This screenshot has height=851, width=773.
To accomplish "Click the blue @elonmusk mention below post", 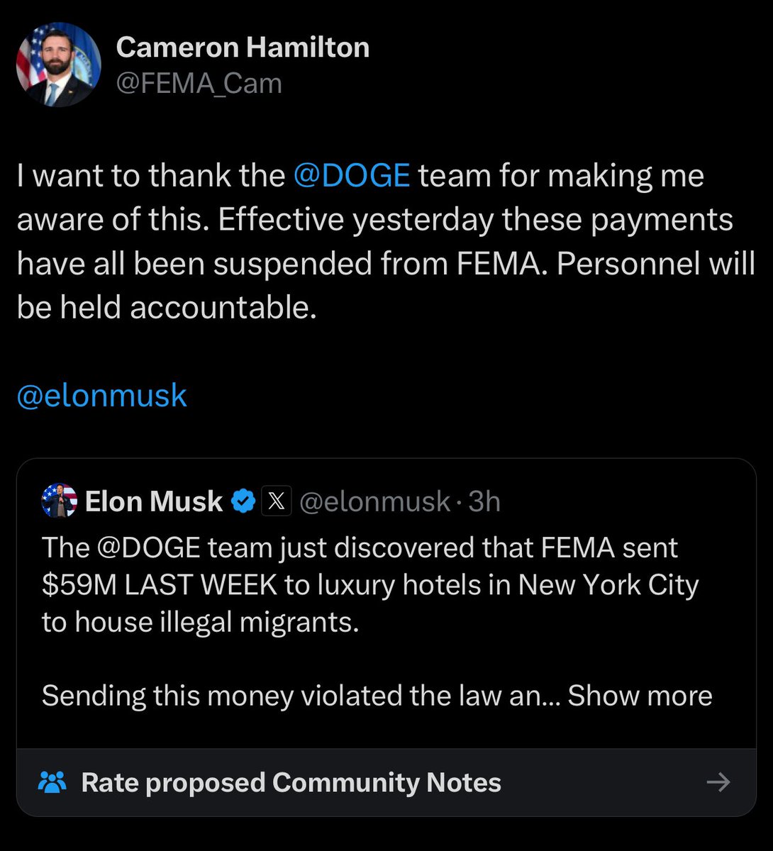I will coord(101,396).
